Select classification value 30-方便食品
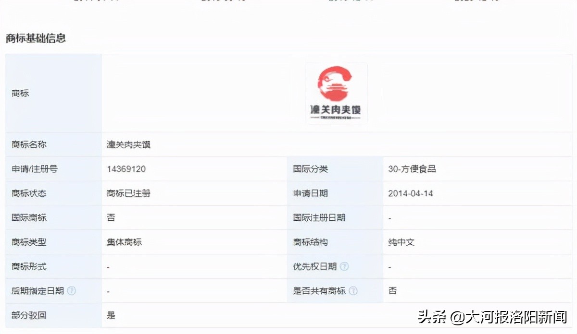This screenshot has width=577, height=334. point(412,169)
